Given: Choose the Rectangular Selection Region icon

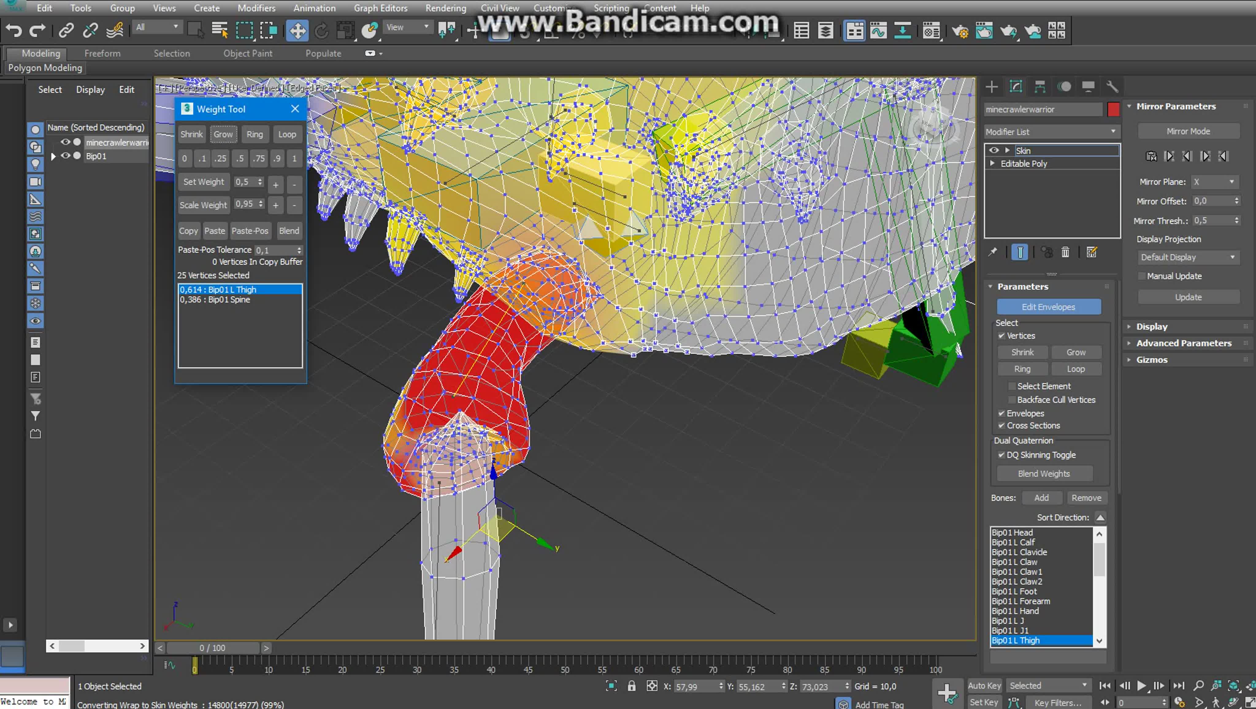Looking at the screenshot, I should (x=244, y=31).
